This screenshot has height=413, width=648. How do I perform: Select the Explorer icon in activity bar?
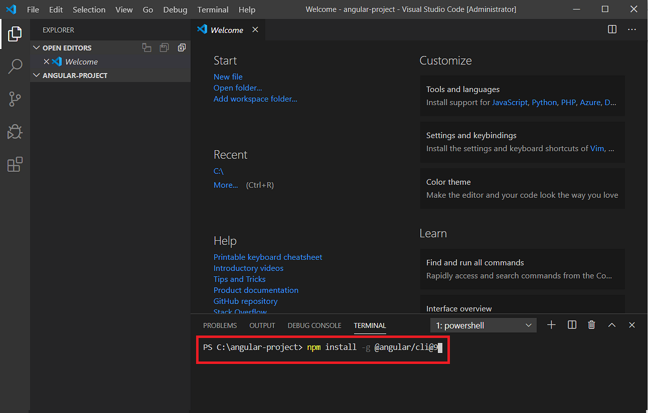(15, 33)
